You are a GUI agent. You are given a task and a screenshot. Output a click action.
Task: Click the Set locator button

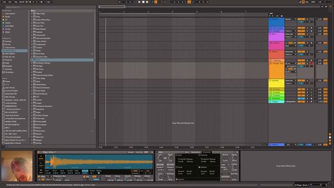(x=271, y=14)
